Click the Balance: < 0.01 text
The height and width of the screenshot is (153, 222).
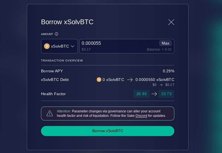(x=159, y=50)
